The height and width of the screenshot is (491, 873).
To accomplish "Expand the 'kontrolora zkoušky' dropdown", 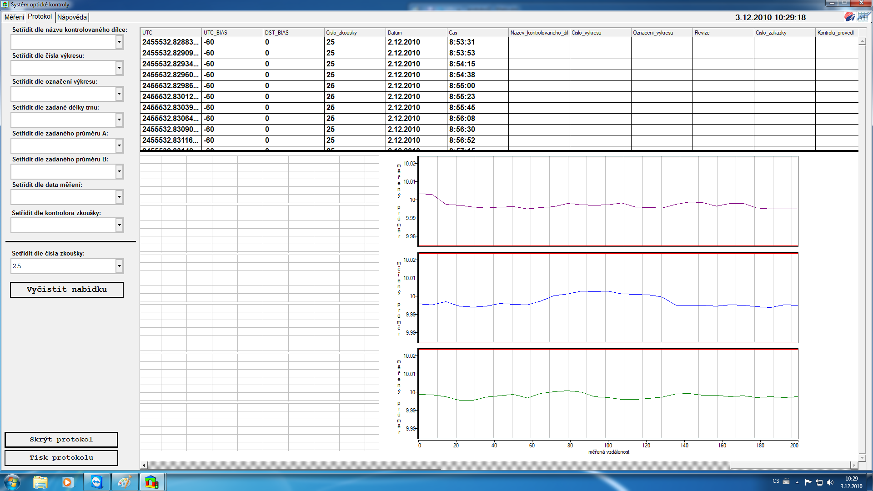I will [x=119, y=225].
